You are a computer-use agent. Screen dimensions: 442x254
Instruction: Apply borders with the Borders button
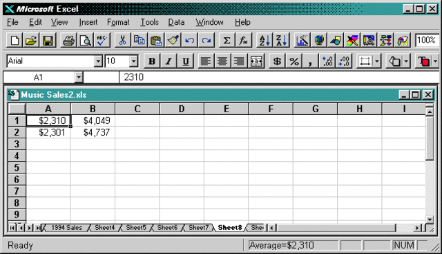[365, 61]
